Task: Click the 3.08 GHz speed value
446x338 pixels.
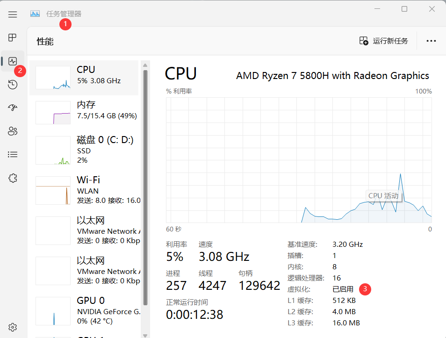Action: (x=224, y=257)
